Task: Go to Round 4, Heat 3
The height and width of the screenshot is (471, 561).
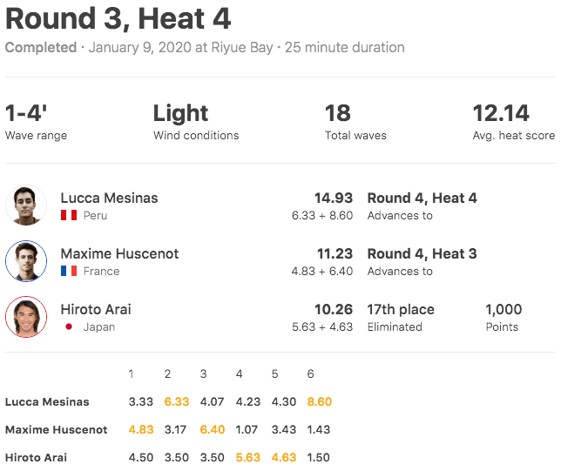Action: coord(422,253)
